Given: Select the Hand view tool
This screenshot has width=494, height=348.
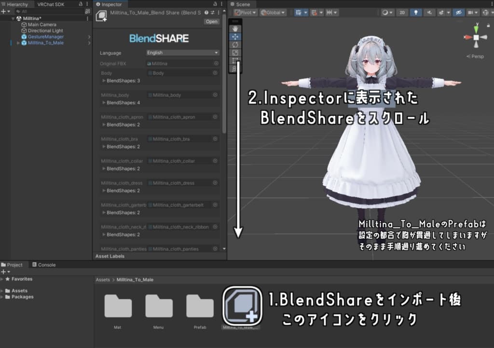Looking at the screenshot, I should pyautogui.click(x=235, y=28).
